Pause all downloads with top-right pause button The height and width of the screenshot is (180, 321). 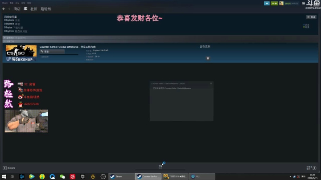(x=311, y=17)
